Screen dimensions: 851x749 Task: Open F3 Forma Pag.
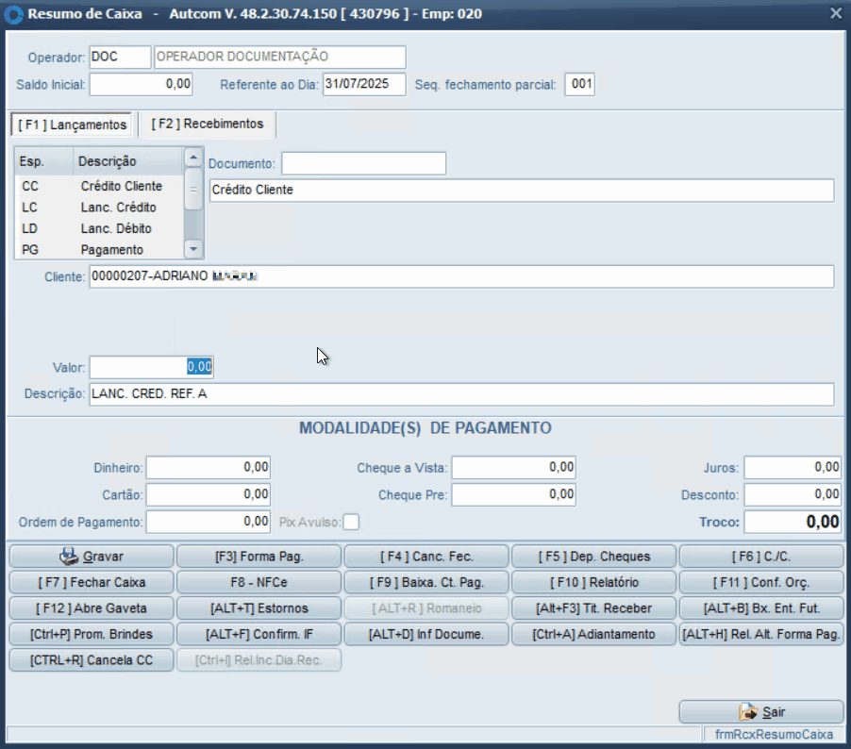coord(259,557)
